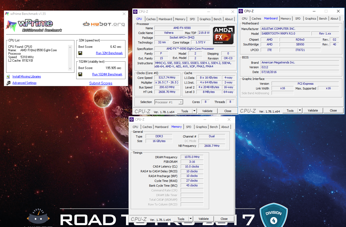This screenshot has width=346, height=227.
Task: Click the Max TDP value 219.8 W
Action: 204,33
